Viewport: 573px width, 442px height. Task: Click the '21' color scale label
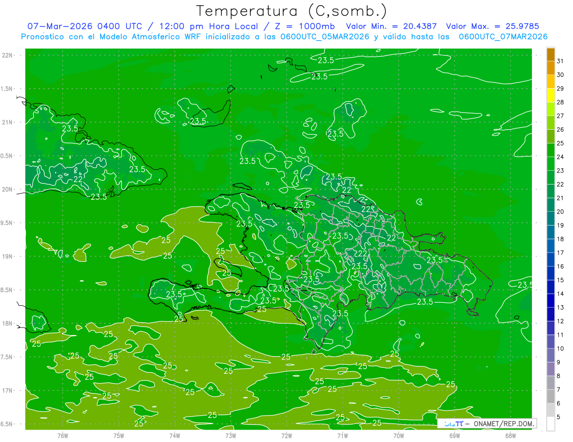click(x=561, y=198)
